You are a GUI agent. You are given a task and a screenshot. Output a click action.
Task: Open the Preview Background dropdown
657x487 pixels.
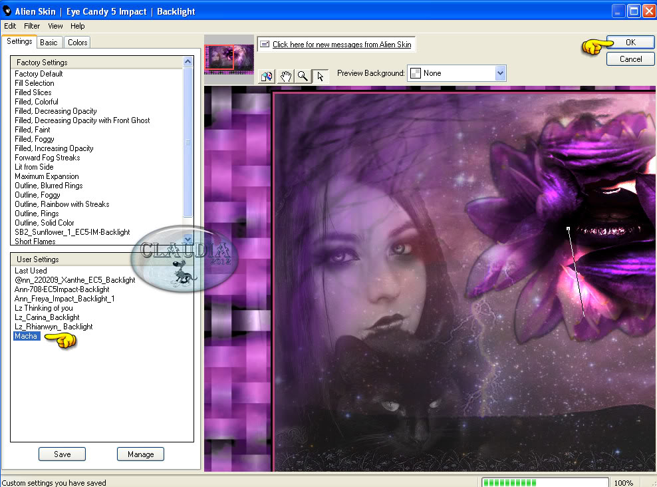[457, 73]
